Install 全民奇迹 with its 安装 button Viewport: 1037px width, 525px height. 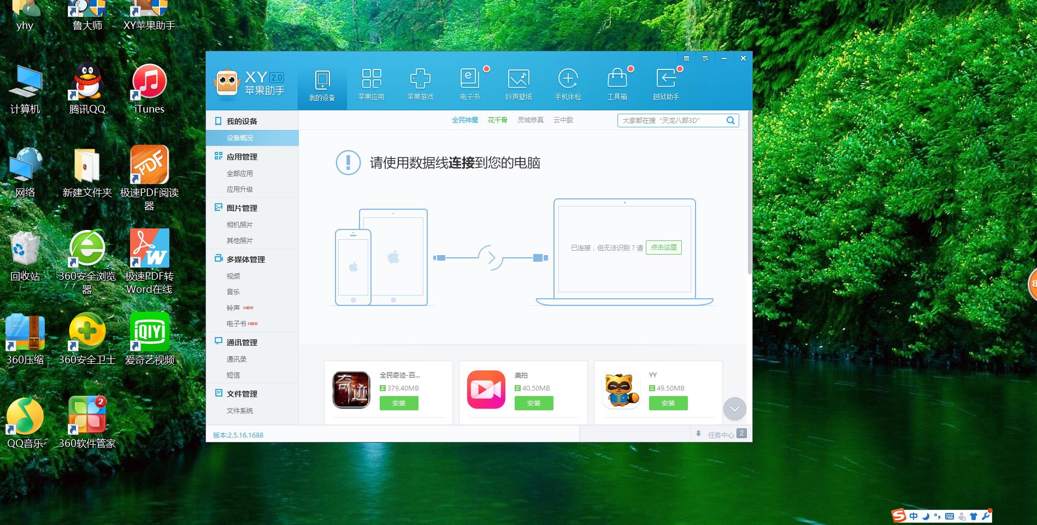(x=399, y=403)
